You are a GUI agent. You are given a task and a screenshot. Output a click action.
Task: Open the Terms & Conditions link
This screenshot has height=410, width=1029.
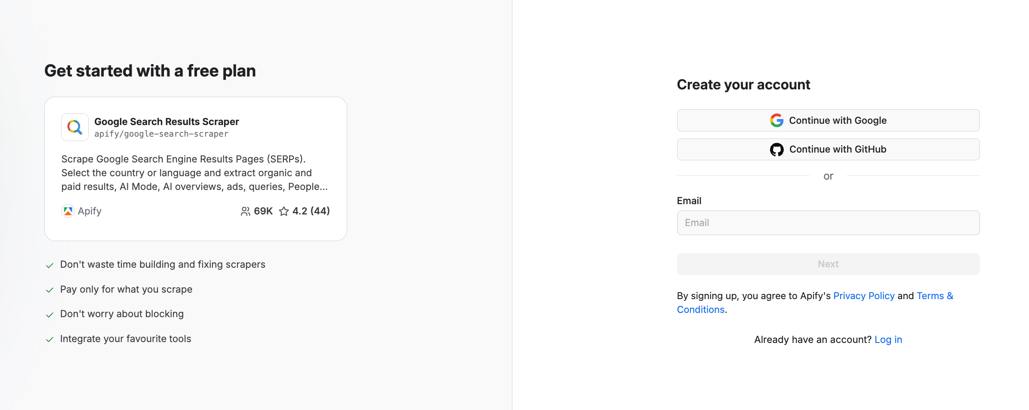pyautogui.click(x=935, y=296)
